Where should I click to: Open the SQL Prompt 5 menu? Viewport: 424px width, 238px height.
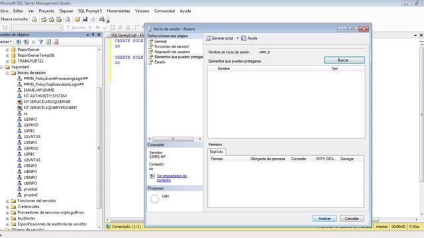tap(90, 11)
